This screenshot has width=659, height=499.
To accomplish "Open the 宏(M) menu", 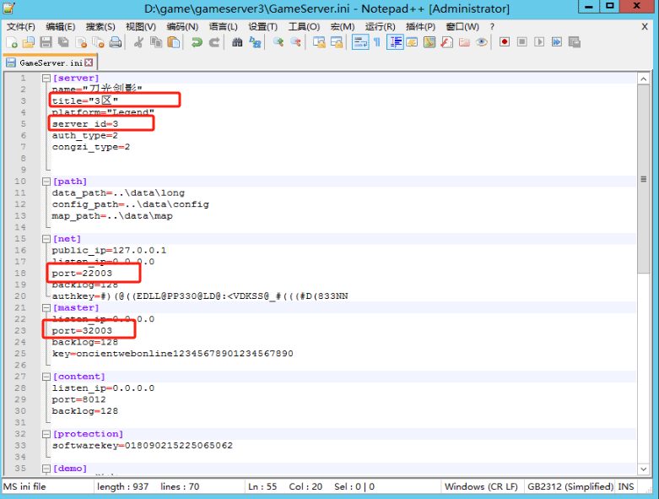I will (x=342, y=27).
